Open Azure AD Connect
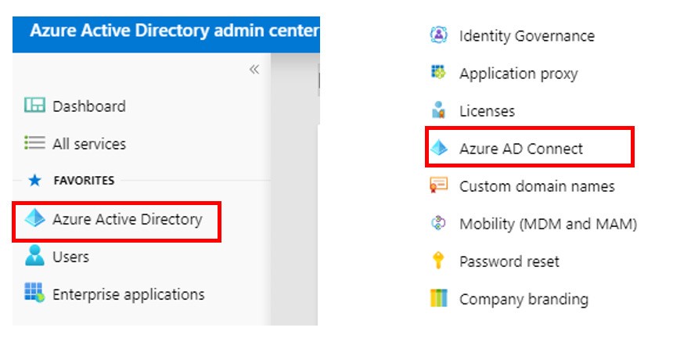 (x=521, y=149)
